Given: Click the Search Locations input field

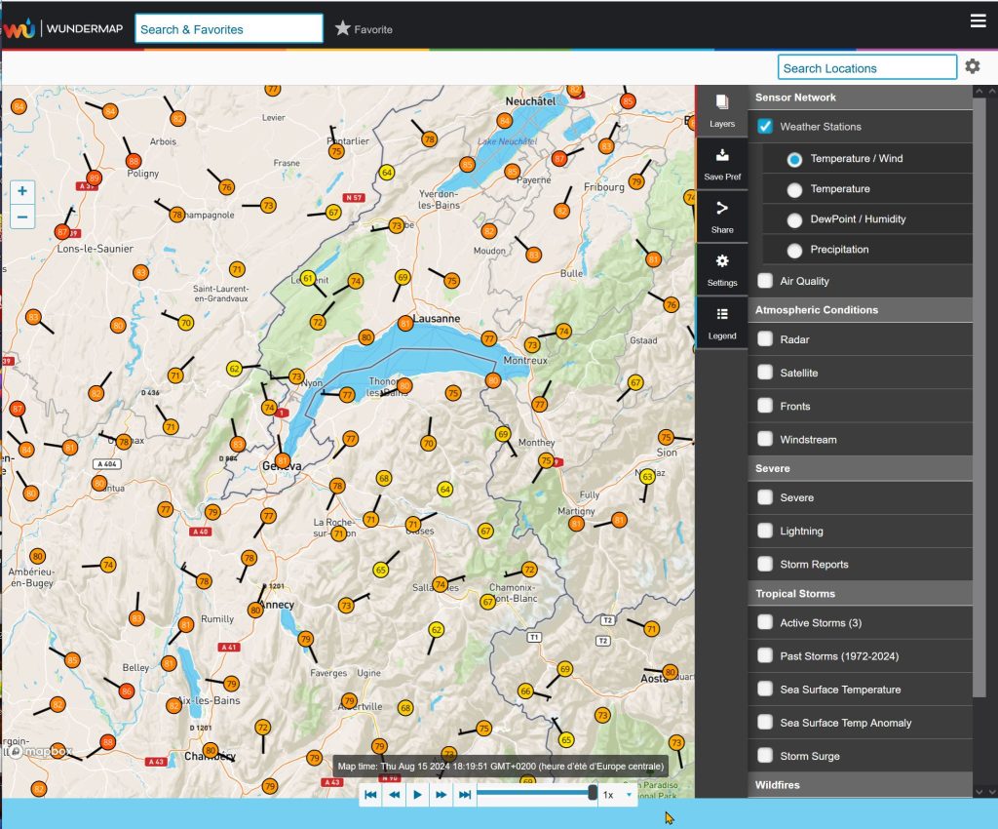Looking at the screenshot, I should point(866,67).
